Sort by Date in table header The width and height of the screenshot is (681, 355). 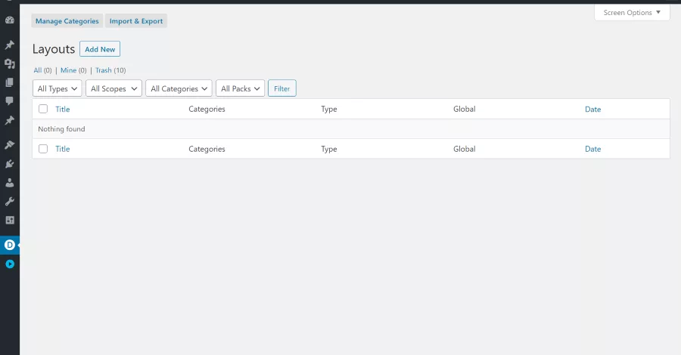[x=592, y=110]
